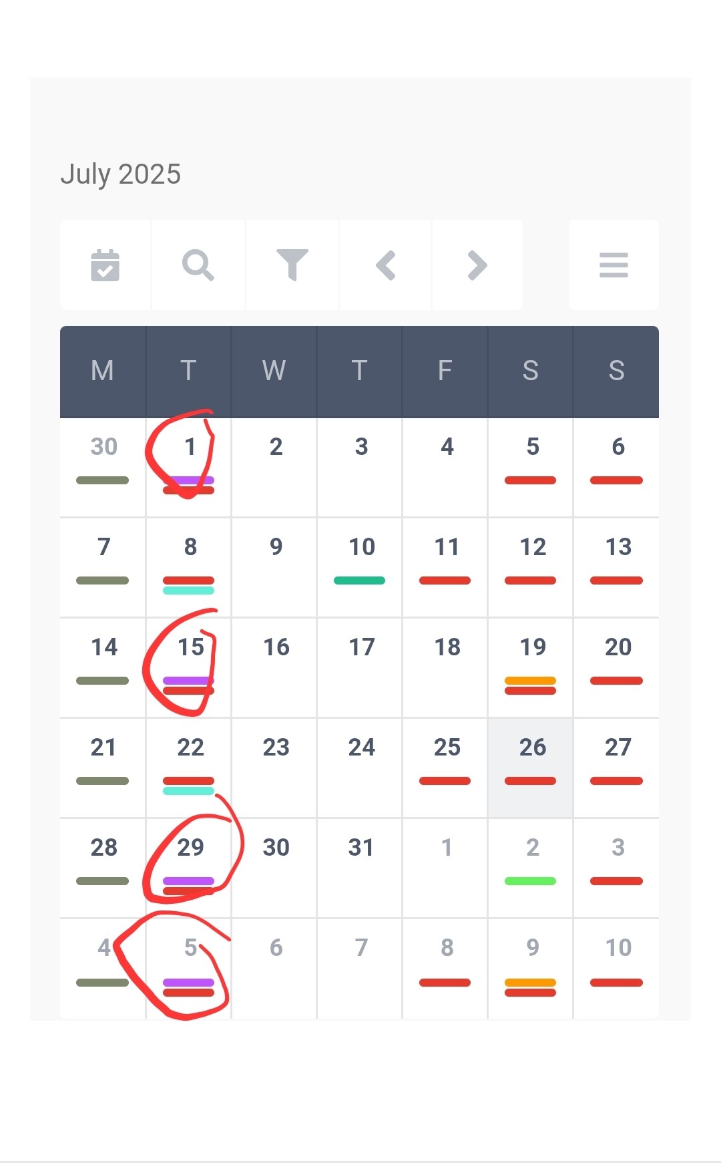Go to previous month with left chevron
Image resolution: width=721 pixels, height=1163 pixels.
(386, 265)
